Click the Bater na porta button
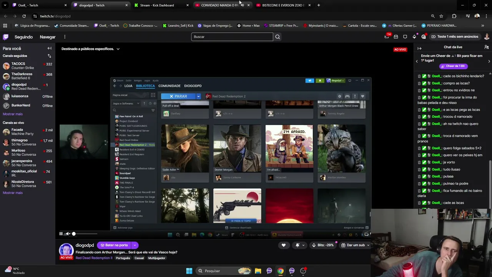The image size is (492, 277). 114,245
